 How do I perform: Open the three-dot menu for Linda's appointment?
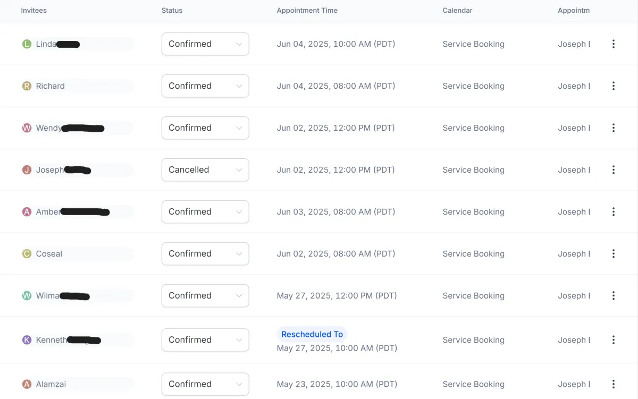[x=613, y=44]
